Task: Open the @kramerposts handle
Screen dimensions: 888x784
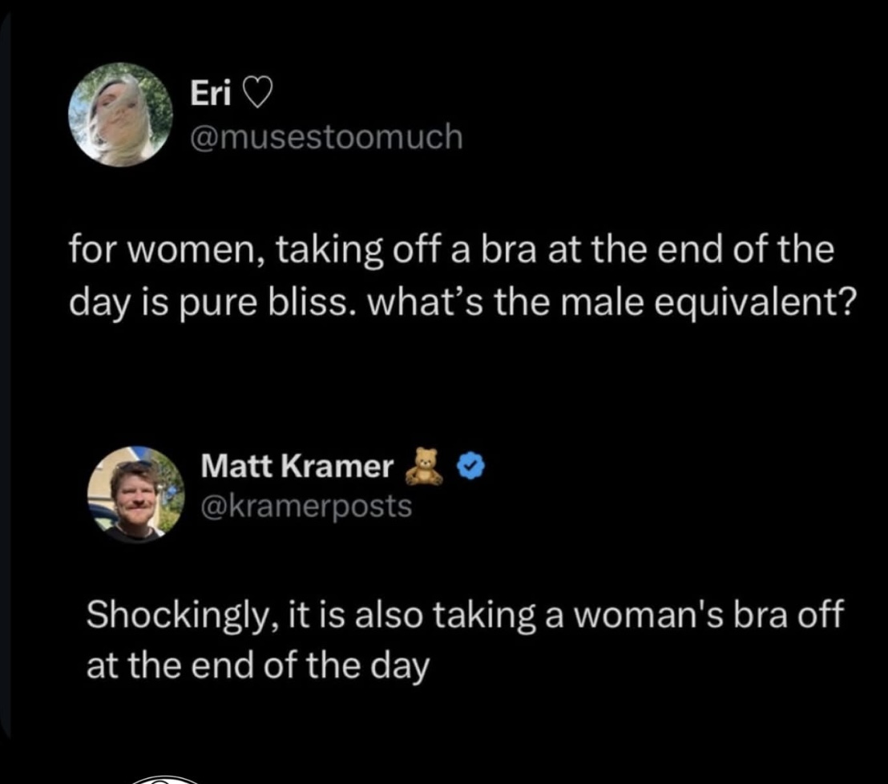Action: pos(306,506)
